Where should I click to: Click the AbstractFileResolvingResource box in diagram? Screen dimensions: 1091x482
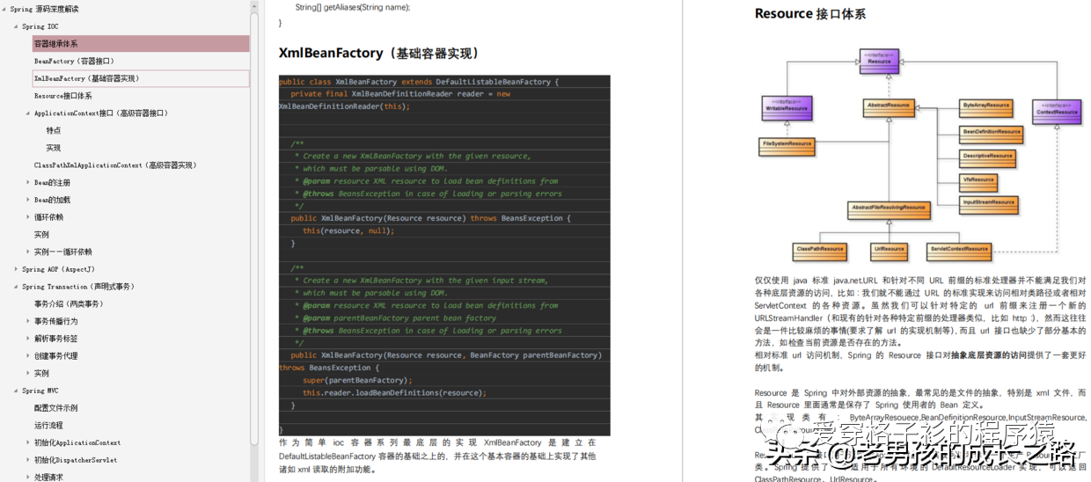pos(889,209)
